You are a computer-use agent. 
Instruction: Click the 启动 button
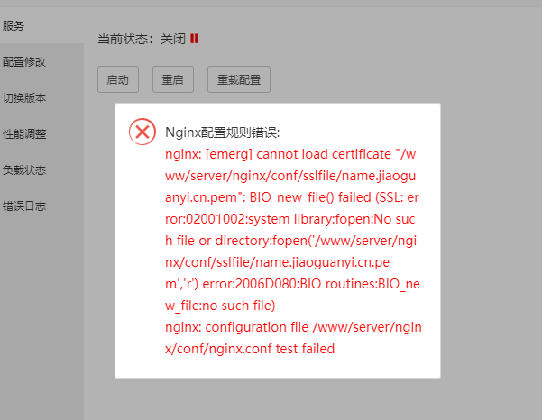click(x=118, y=79)
